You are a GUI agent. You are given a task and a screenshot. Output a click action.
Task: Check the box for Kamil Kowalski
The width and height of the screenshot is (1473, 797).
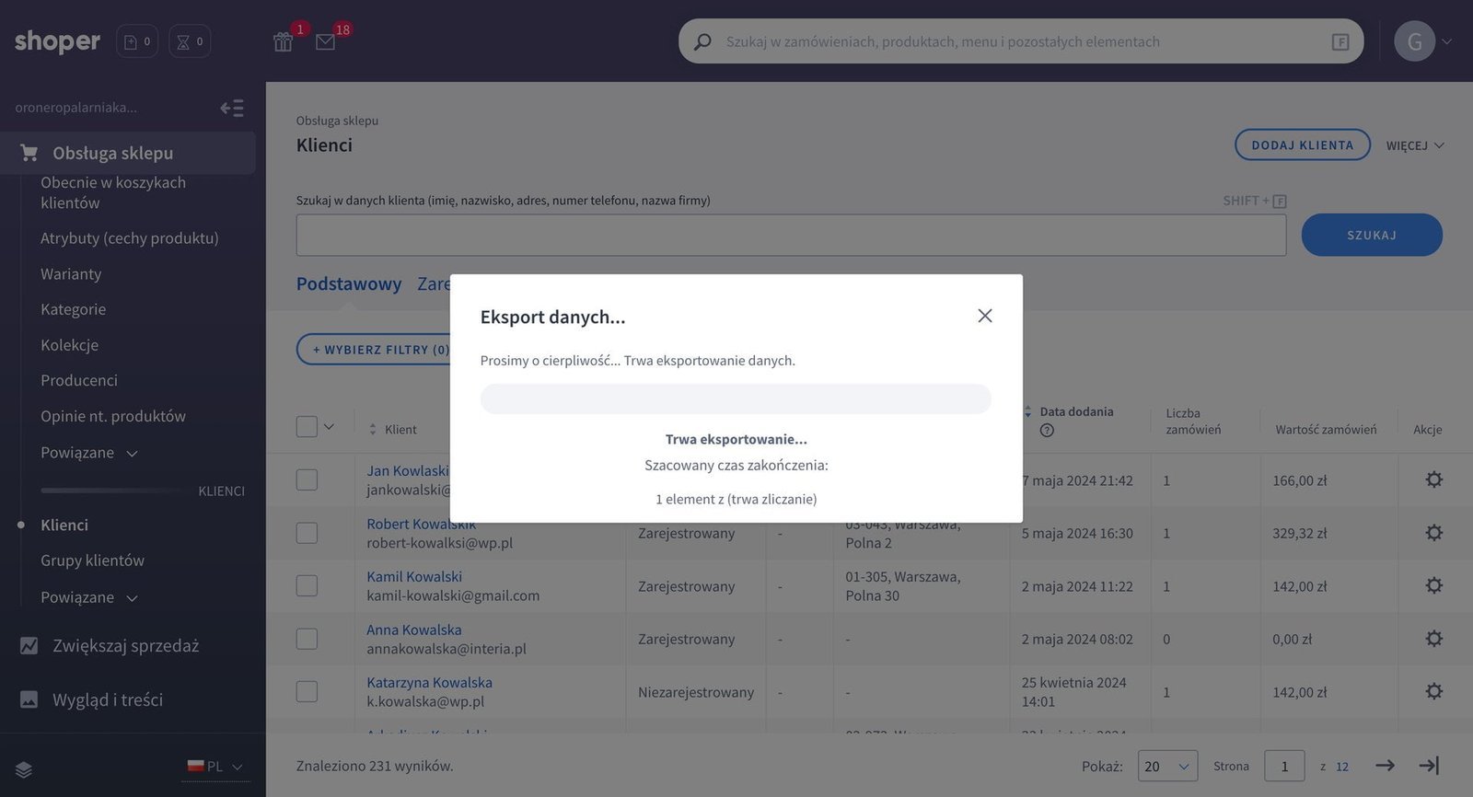(x=307, y=586)
